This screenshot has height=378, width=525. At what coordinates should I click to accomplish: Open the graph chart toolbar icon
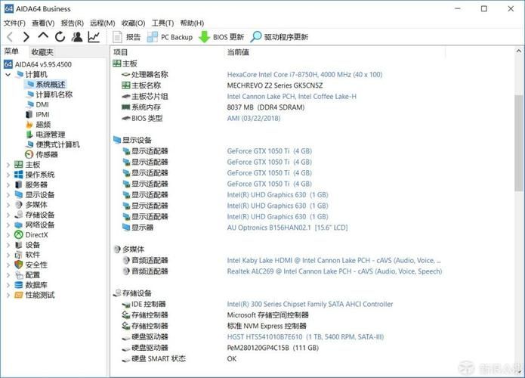(94, 37)
